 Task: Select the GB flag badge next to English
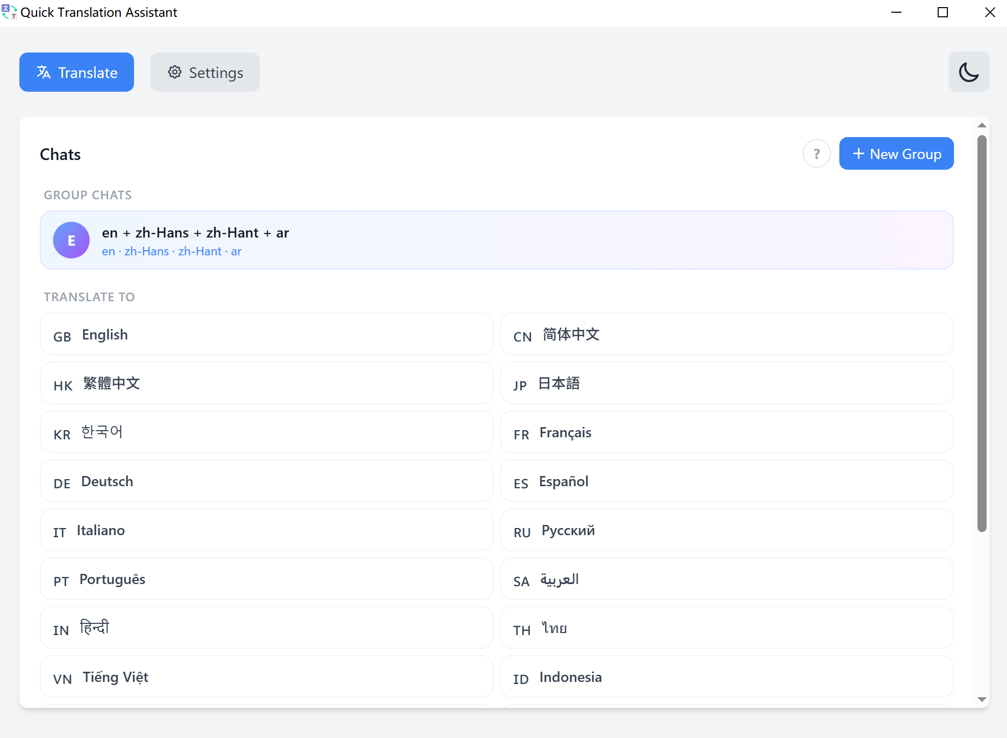tap(62, 336)
